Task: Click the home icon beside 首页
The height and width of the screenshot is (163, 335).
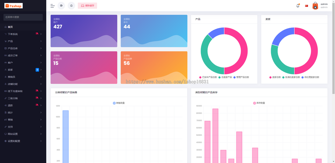Action: [6, 27]
